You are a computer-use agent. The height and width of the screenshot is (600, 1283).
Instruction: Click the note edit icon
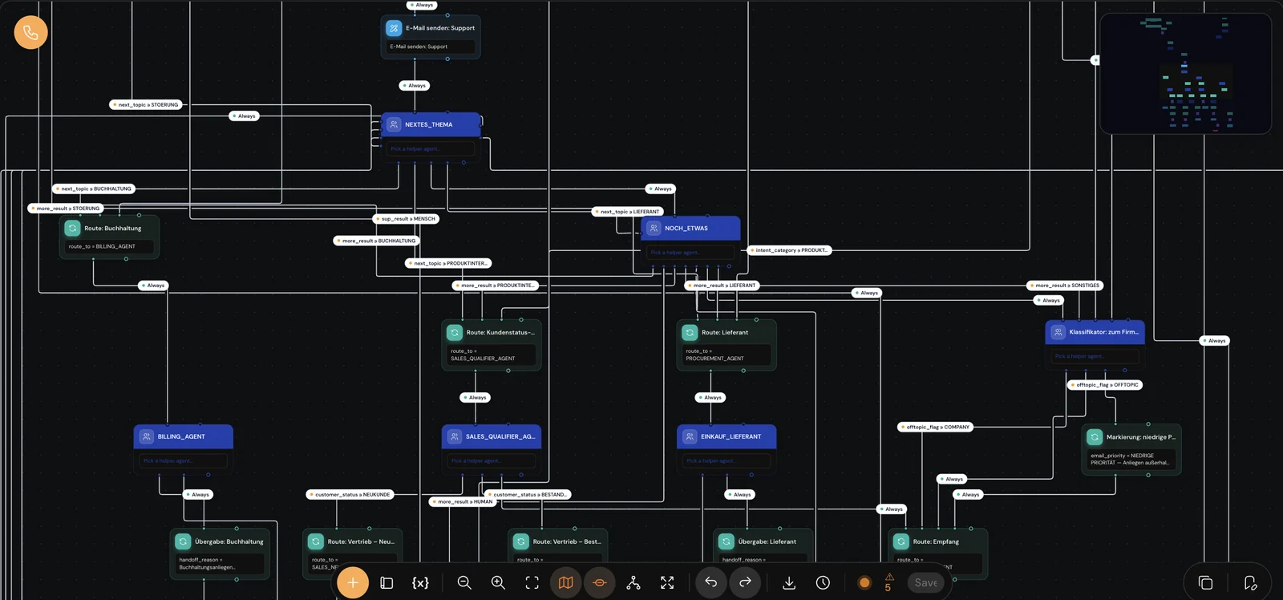click(x=1250, y=583)
